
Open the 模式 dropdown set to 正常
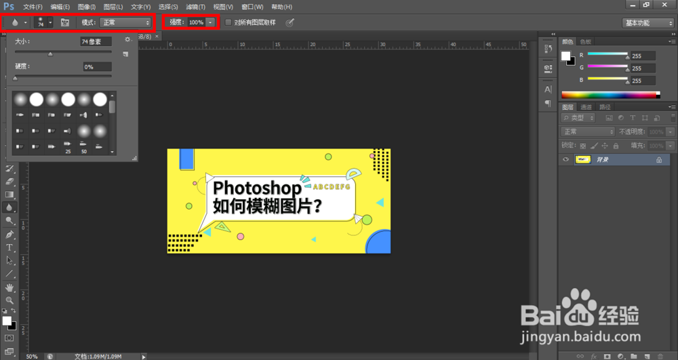click(125, 22)
